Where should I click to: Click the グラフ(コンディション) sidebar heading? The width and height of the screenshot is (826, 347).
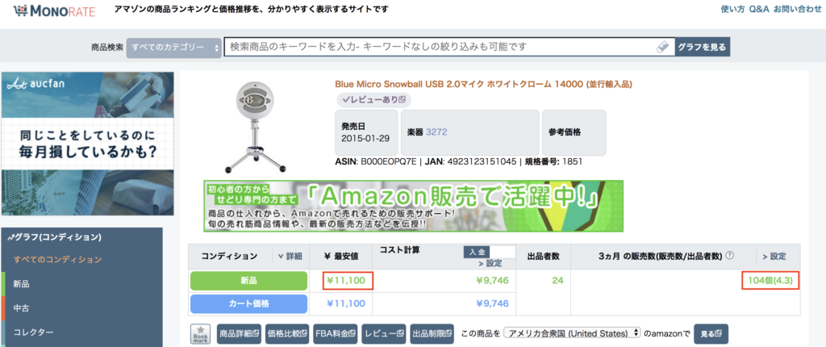pos(55,237)
